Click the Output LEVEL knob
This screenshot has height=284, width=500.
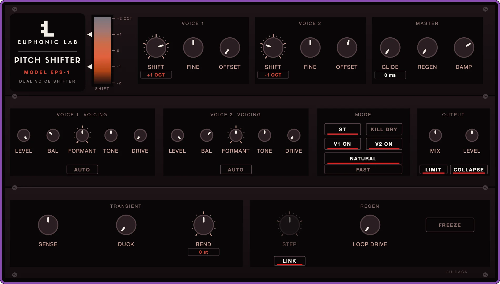[x=472, y=135]
